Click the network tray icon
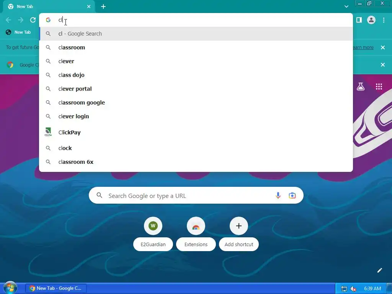This screenshot has width=392, height=294. click(x=344, y=289)
